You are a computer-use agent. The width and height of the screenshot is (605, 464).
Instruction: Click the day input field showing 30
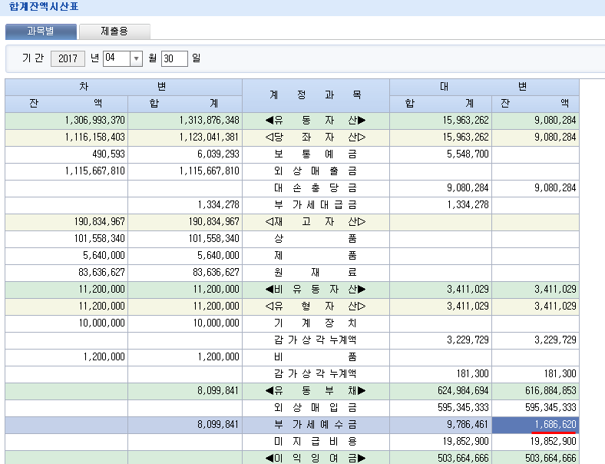click(174, 58)
